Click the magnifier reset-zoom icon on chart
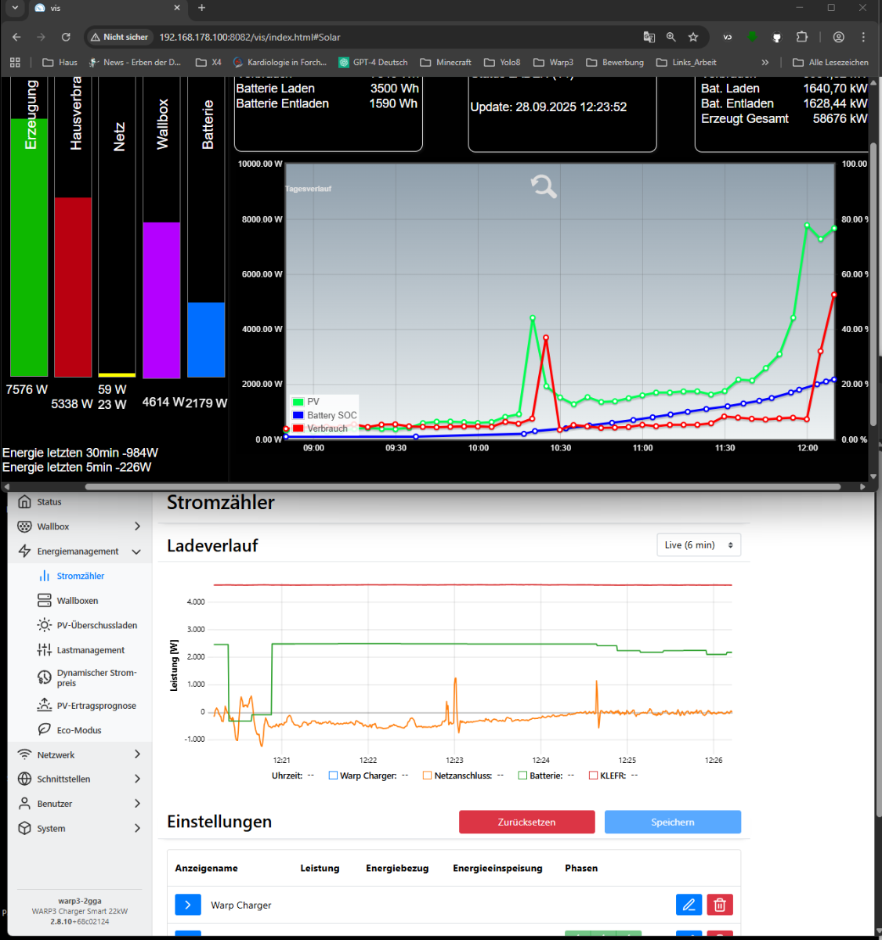The height and width of the screenshot is (940, 882). point(543,186)
